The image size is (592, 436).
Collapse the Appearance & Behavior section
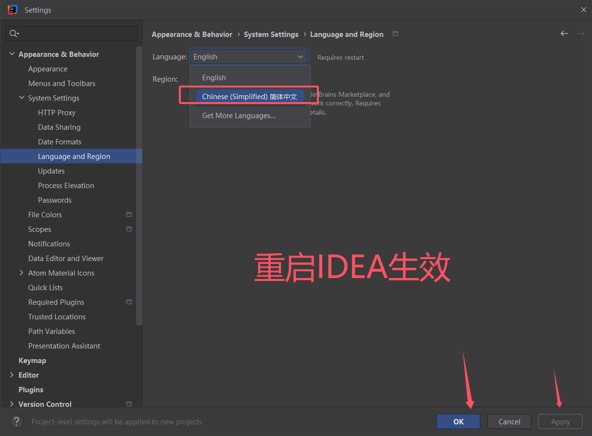[12, 54]
